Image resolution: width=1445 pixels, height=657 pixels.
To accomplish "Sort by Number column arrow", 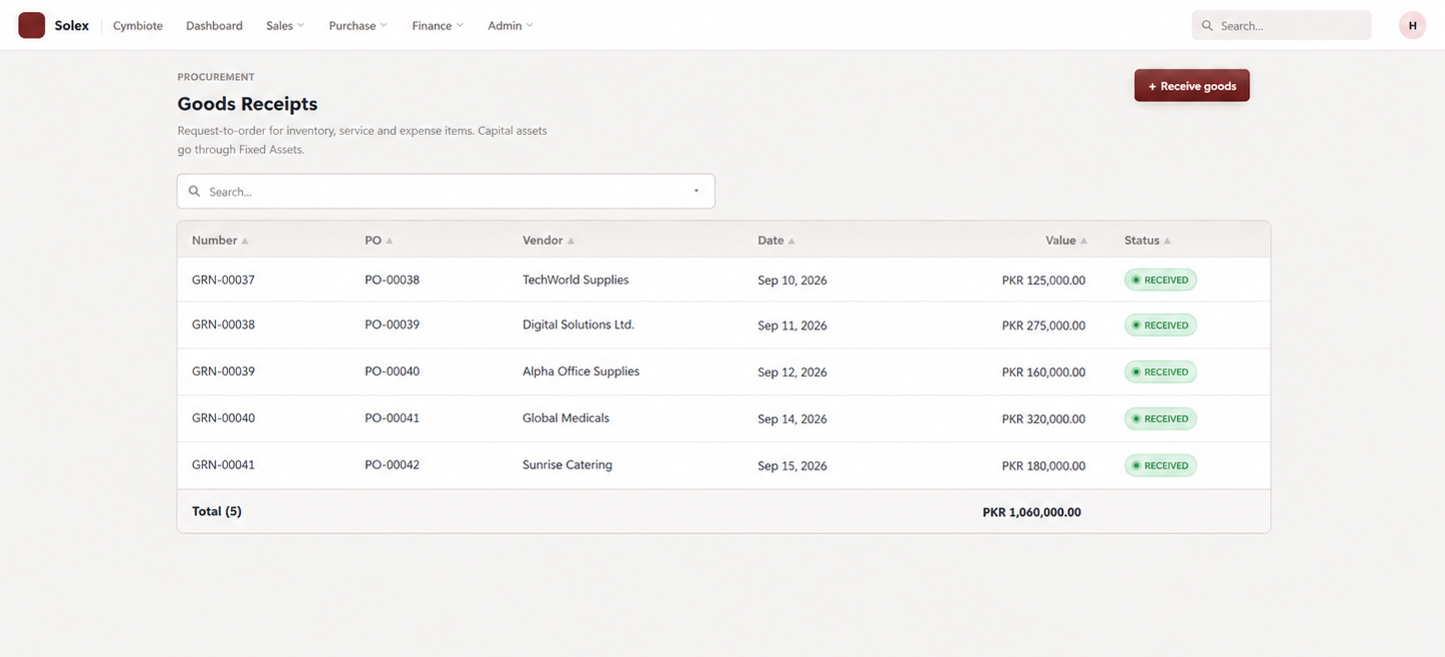I will point(245,242).
